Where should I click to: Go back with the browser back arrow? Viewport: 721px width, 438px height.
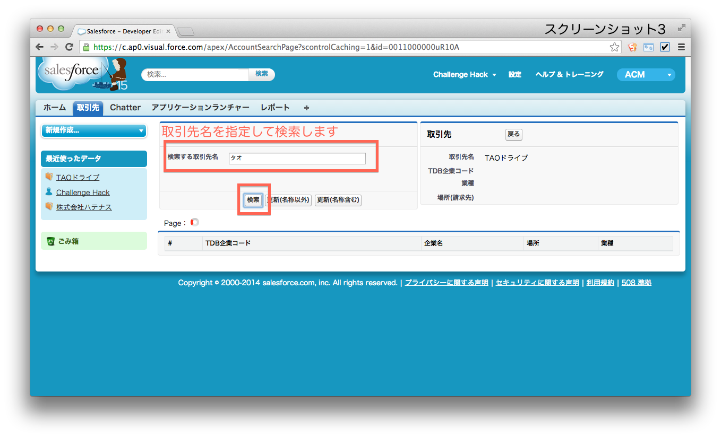coord(40,47)
